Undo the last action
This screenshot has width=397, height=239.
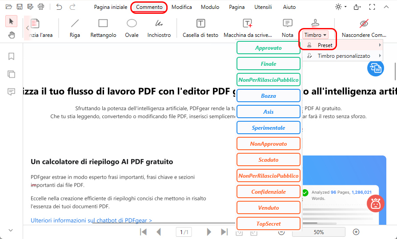click(59, 7)
